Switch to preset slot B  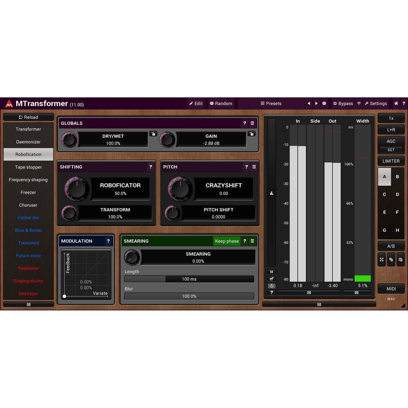(x=397, y=177)
